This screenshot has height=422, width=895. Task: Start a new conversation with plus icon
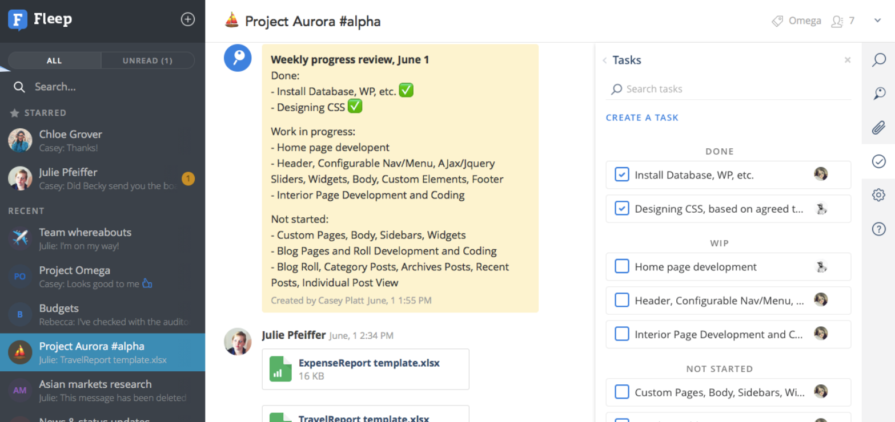point(188,19)
